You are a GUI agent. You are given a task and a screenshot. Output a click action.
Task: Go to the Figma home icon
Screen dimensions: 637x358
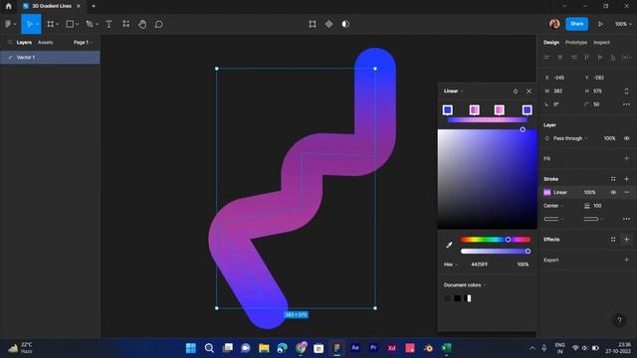pyautogui.click(x=8, y=6)
